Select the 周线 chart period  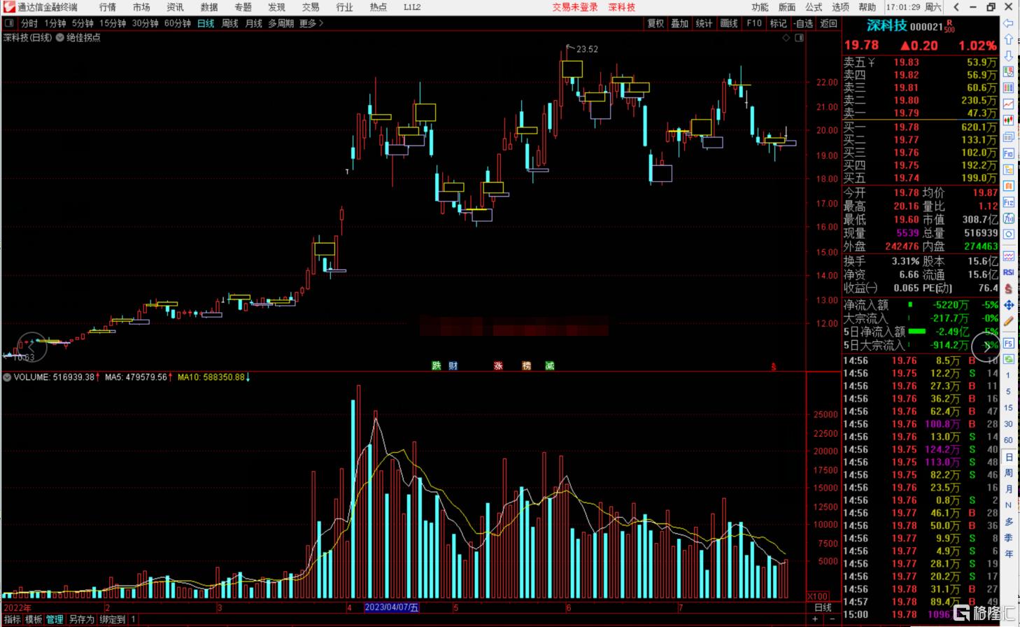click(x=229, y=23)
